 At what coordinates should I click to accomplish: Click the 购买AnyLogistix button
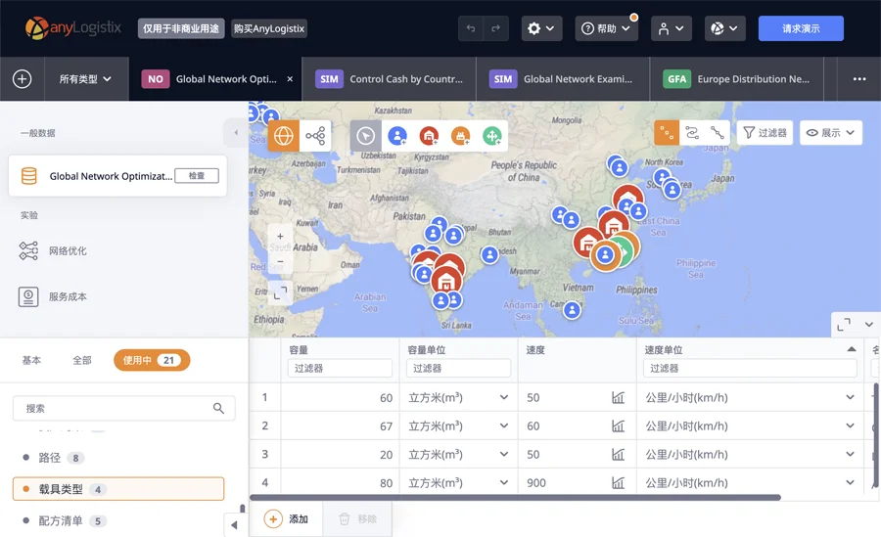point(269,28)
